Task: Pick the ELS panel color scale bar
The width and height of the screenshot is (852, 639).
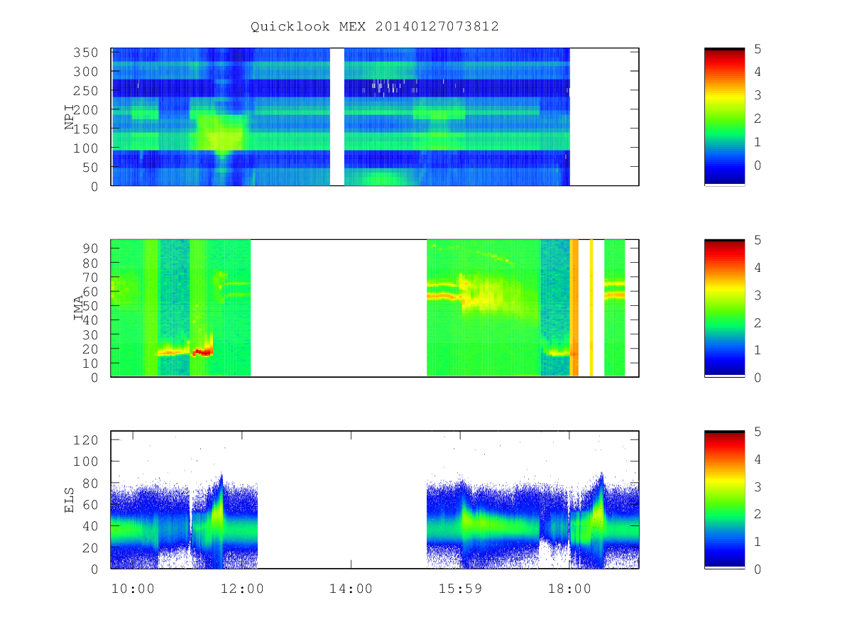Action: coord(724,499)
